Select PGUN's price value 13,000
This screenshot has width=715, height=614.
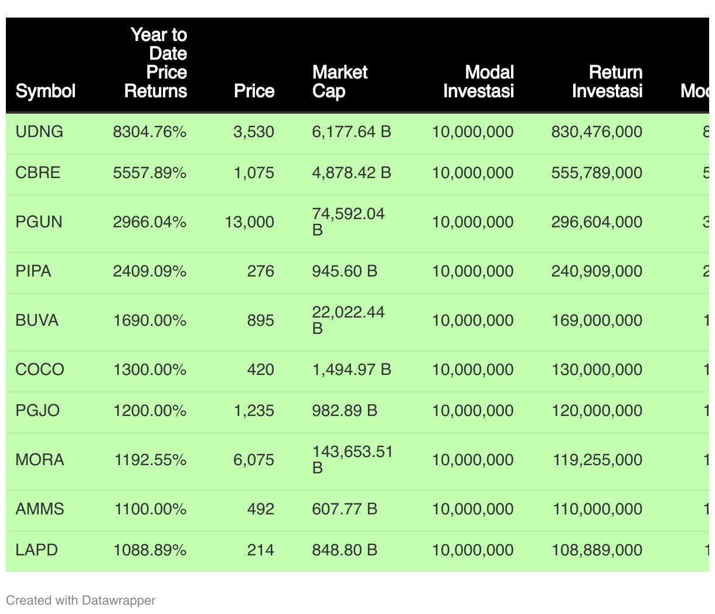250,222
